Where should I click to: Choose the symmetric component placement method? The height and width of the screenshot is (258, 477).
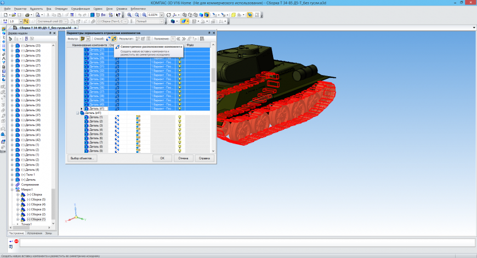113,38
